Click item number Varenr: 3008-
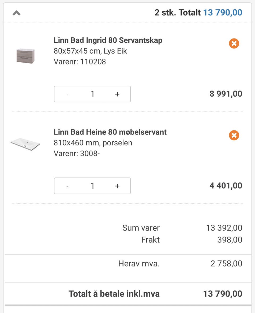Screen dimensions: 255x313 [76, 154]
